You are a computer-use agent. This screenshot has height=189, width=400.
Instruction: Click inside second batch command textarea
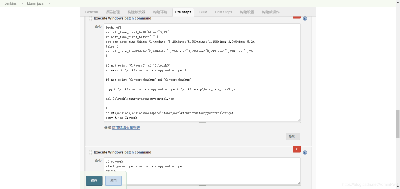(202, 171)
